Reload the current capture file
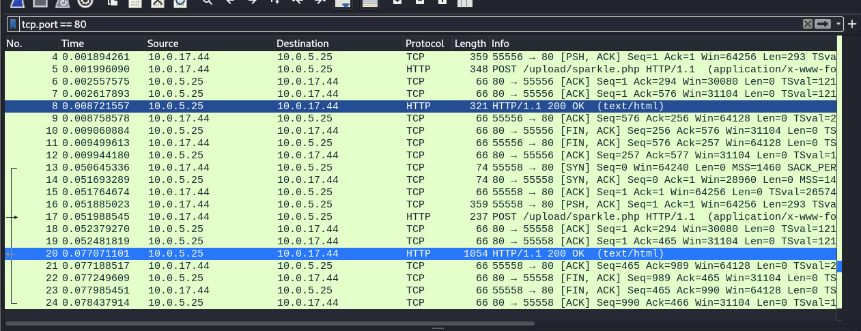The image size is (861, 331). [180, 3]
